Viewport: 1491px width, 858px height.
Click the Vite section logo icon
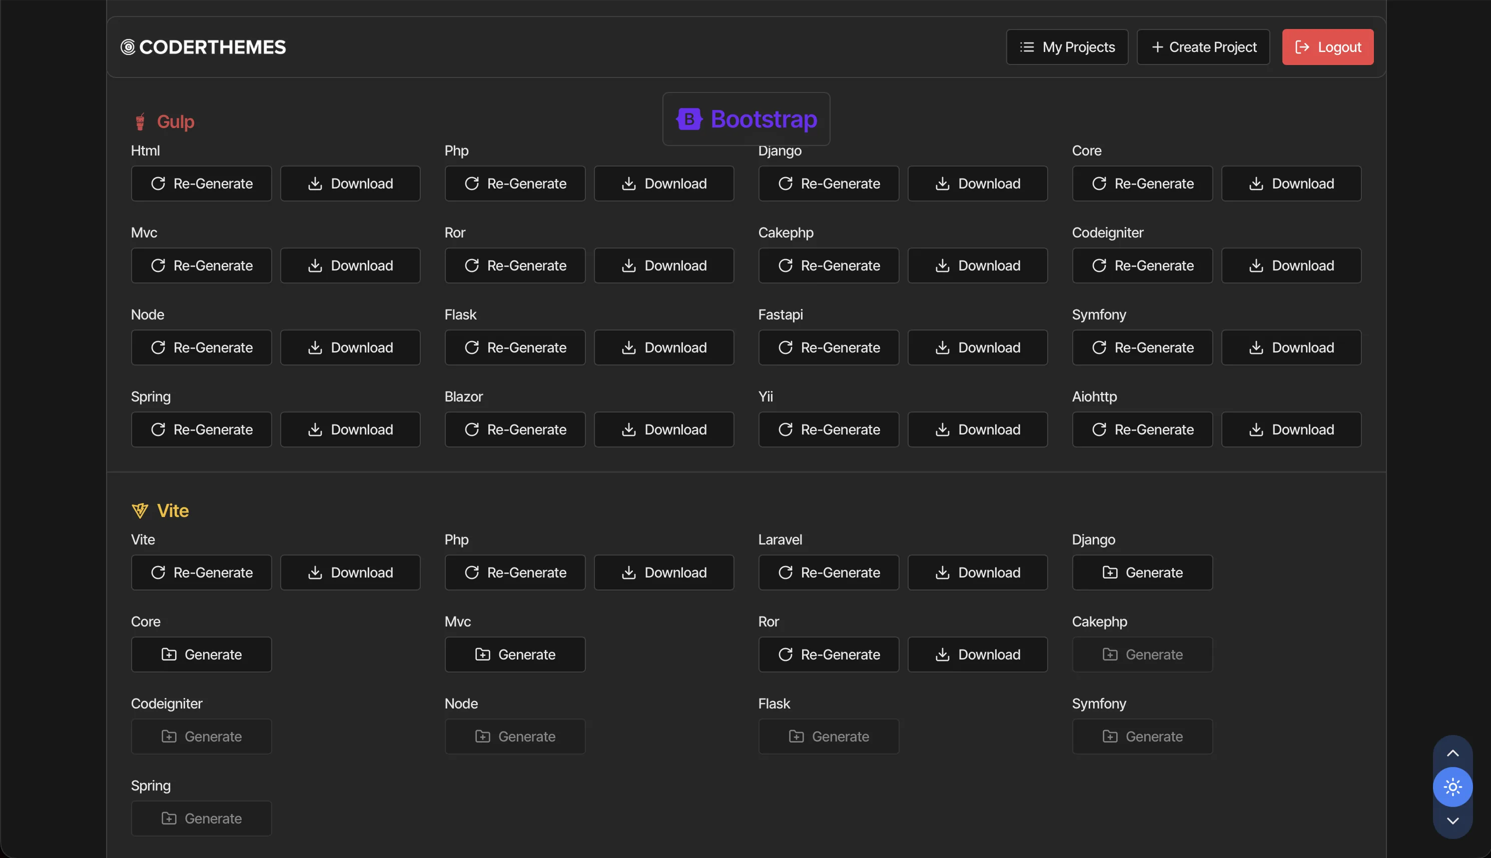[x=140, y=510]
